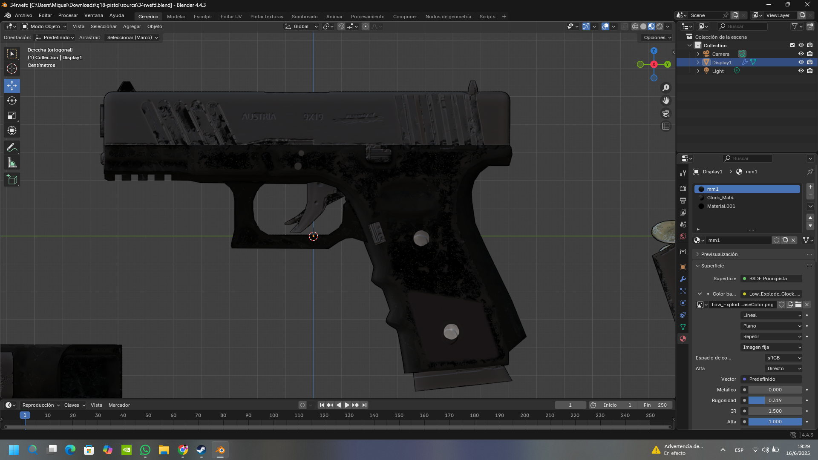Choose the Annotate pencil tool

(12, 148)
